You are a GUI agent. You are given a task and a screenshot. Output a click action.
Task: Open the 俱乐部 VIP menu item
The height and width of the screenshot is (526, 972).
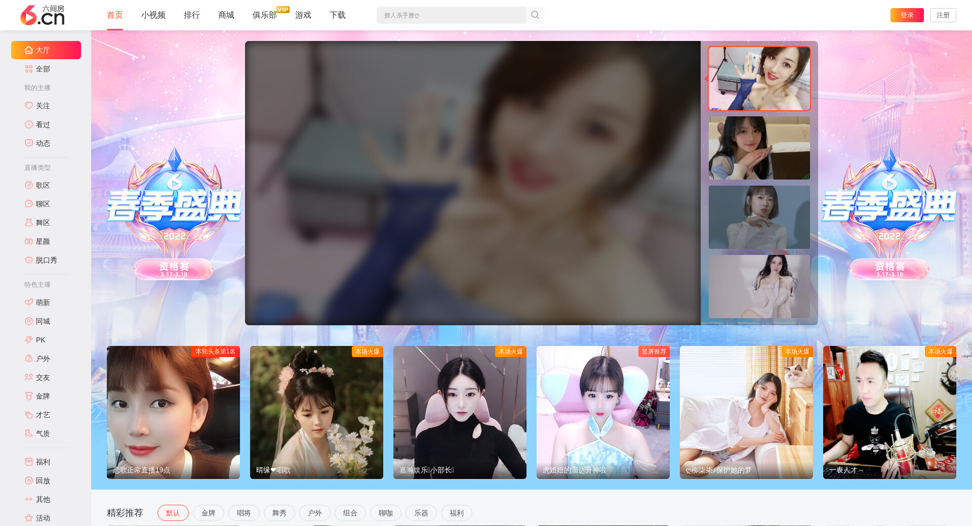click(265, 15)
